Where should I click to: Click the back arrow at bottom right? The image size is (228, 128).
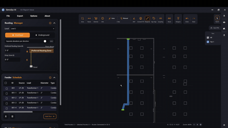[x=224, y=125]
